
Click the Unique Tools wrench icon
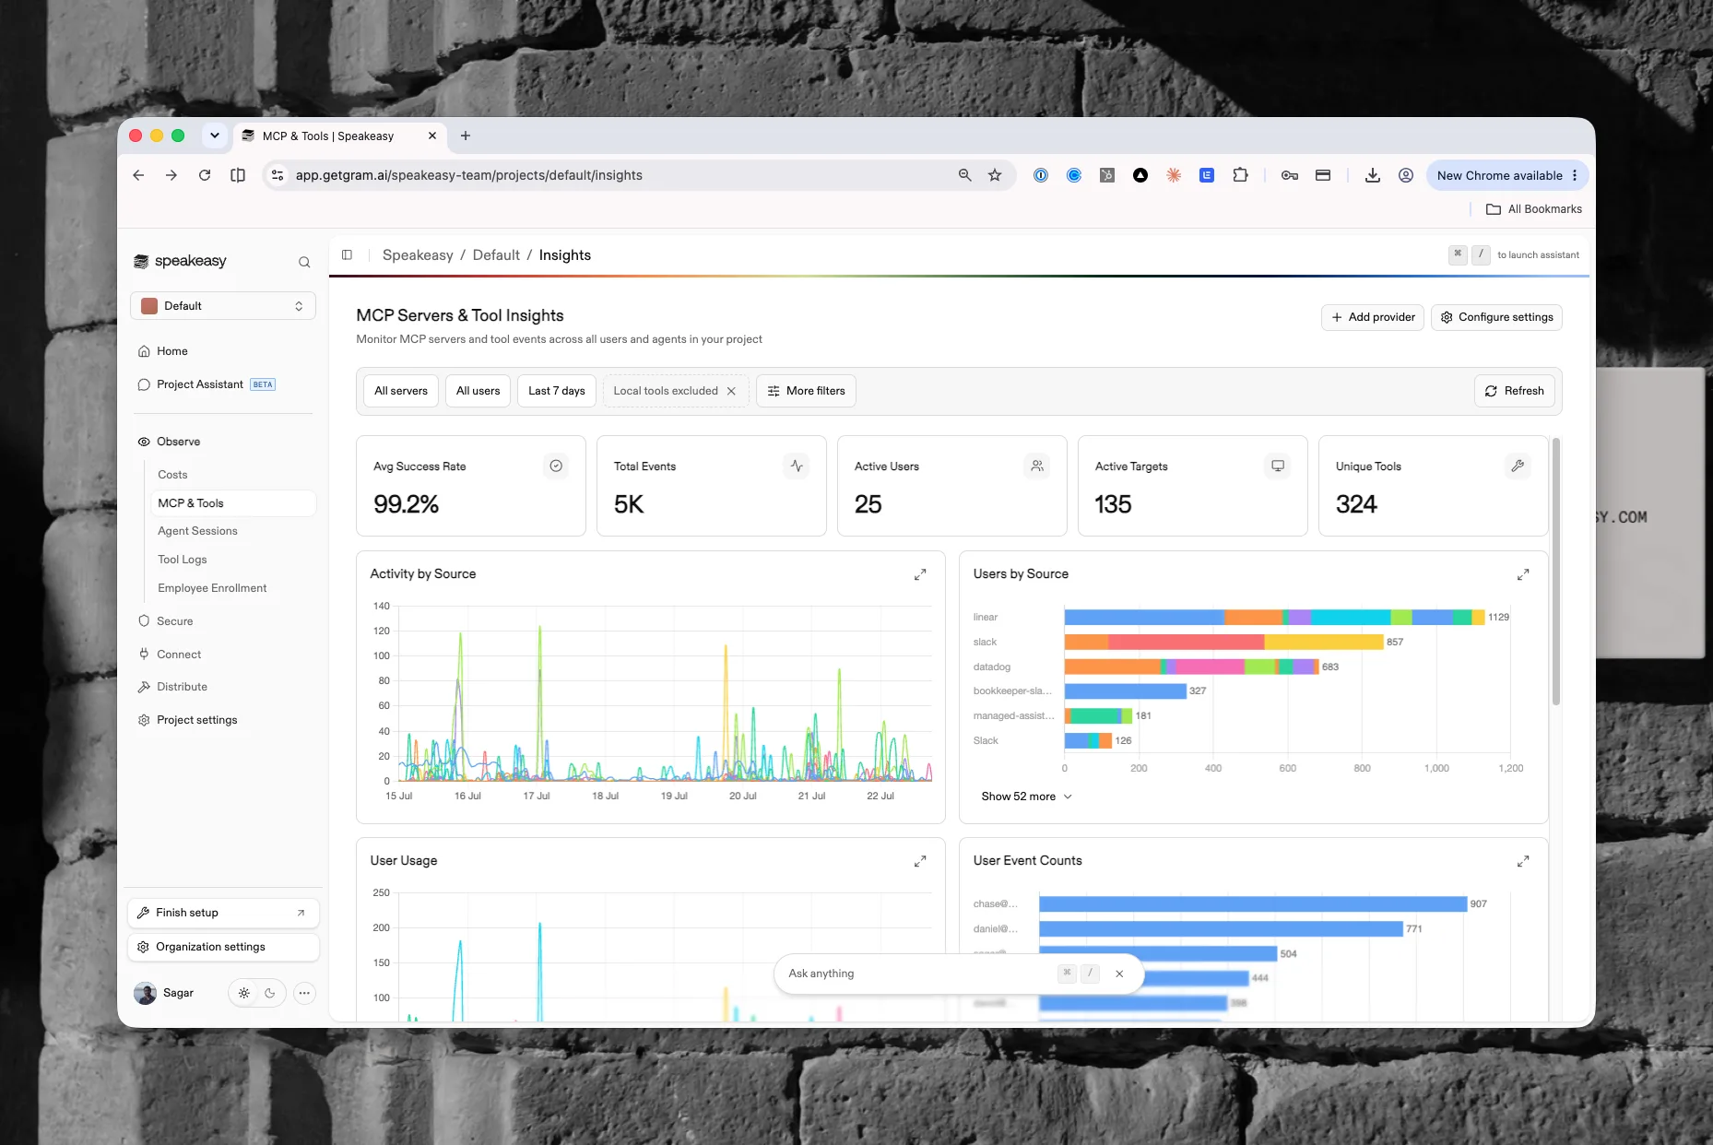[1518, 466]
